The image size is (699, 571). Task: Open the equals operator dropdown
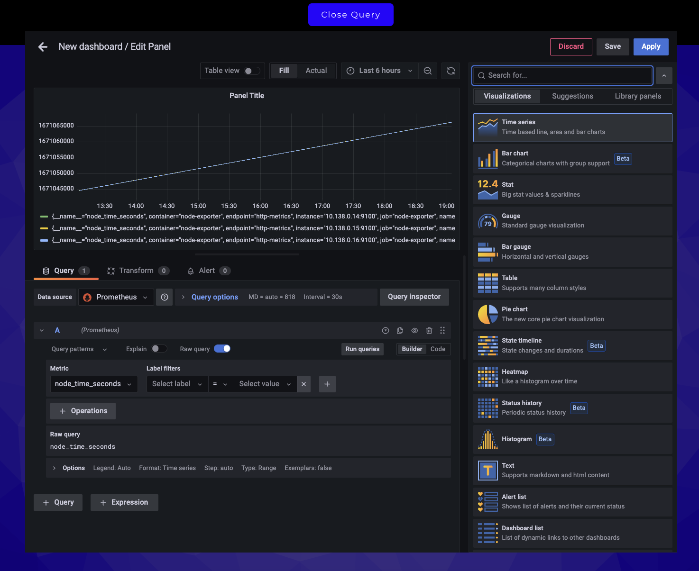pos(221,384)
